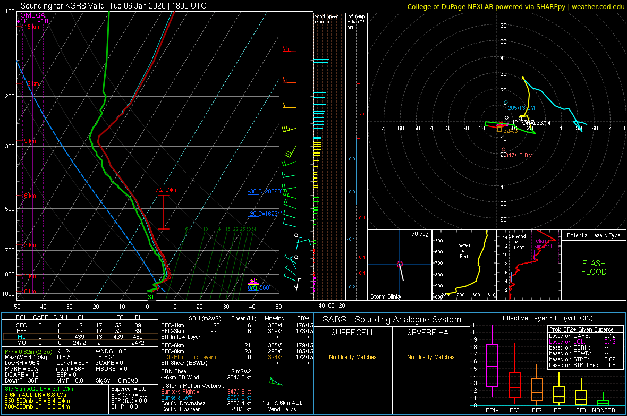Click the 'DCAPE = -10' value
Image resolution: width=627 pixels, height=416 pixels.
[x=22, y=375]
